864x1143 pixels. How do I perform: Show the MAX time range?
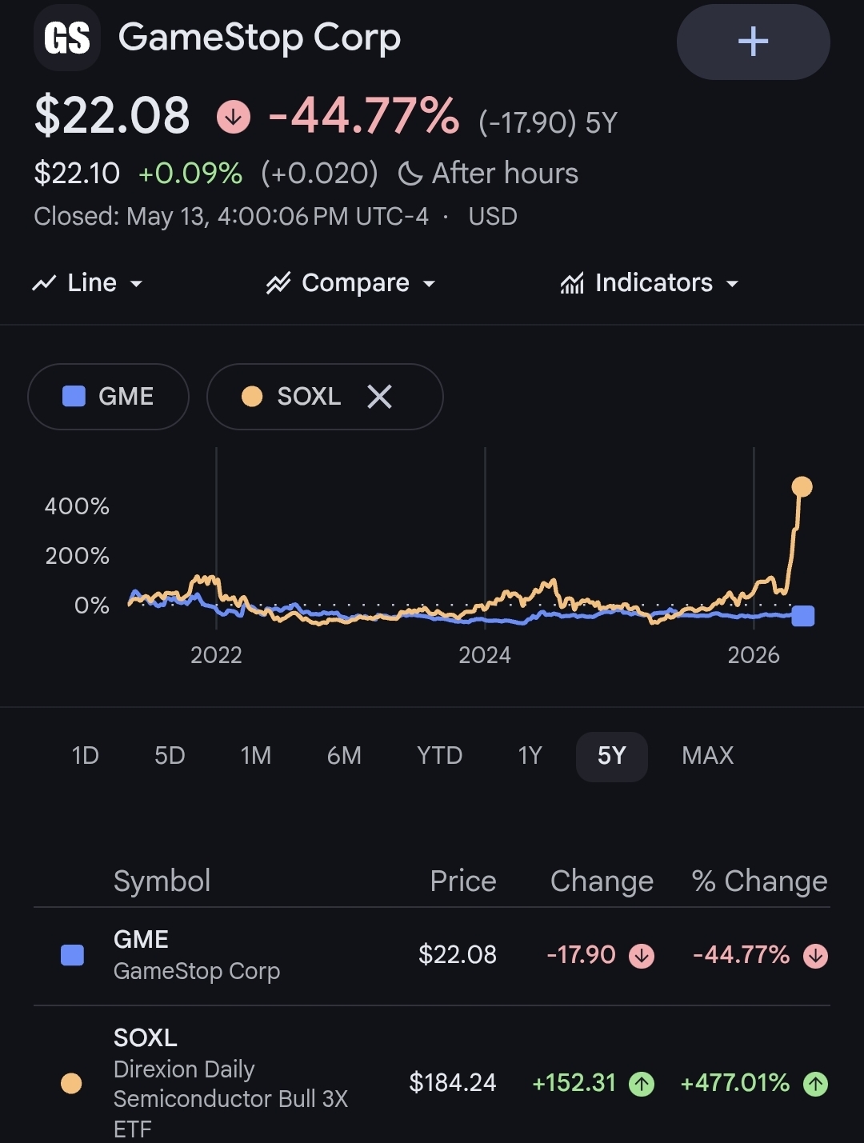click(x=707, y=756)
